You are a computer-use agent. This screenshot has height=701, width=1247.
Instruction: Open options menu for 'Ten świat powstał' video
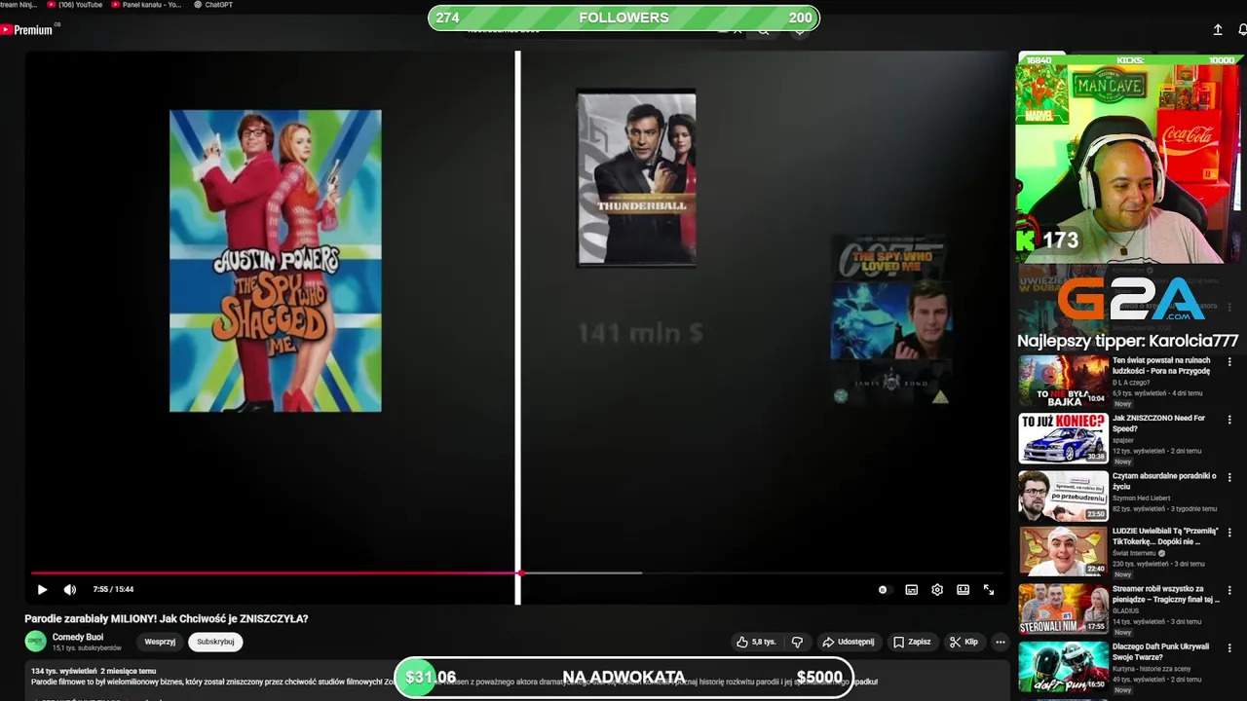click(x=1229, y=362)
